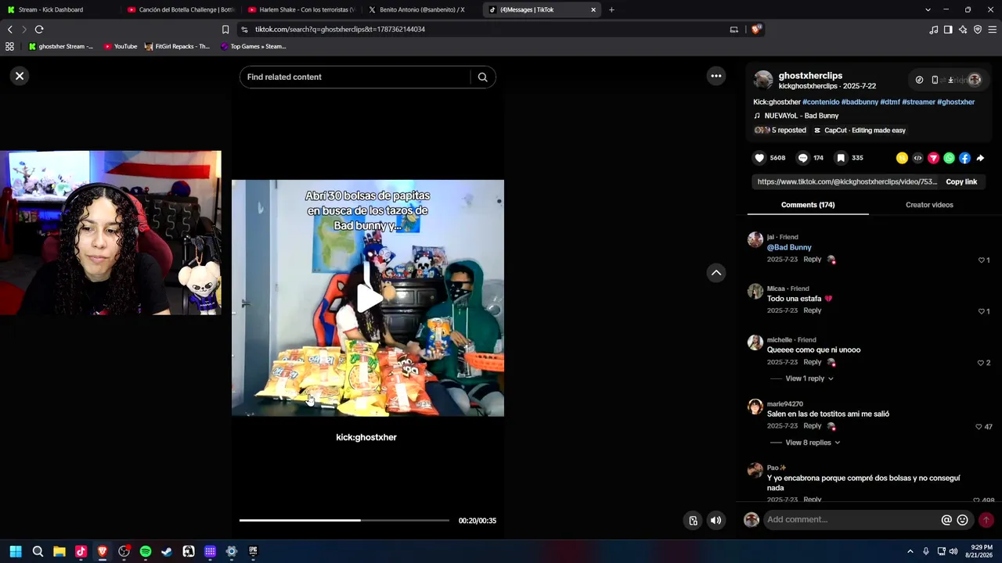Open the #dtmf hashtag
The image size is (1002, 563).
pyautogui.click(x=890, y=102)
